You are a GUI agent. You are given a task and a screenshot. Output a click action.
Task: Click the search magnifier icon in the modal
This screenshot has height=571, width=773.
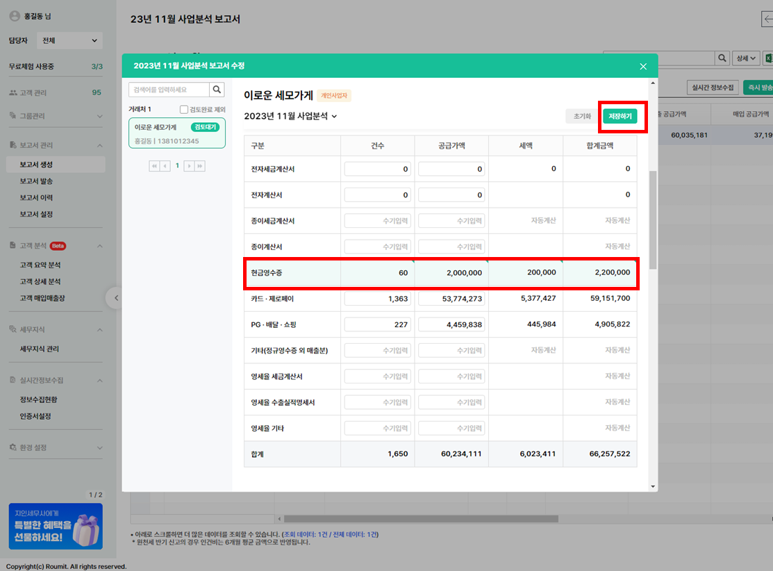point(217,90)
